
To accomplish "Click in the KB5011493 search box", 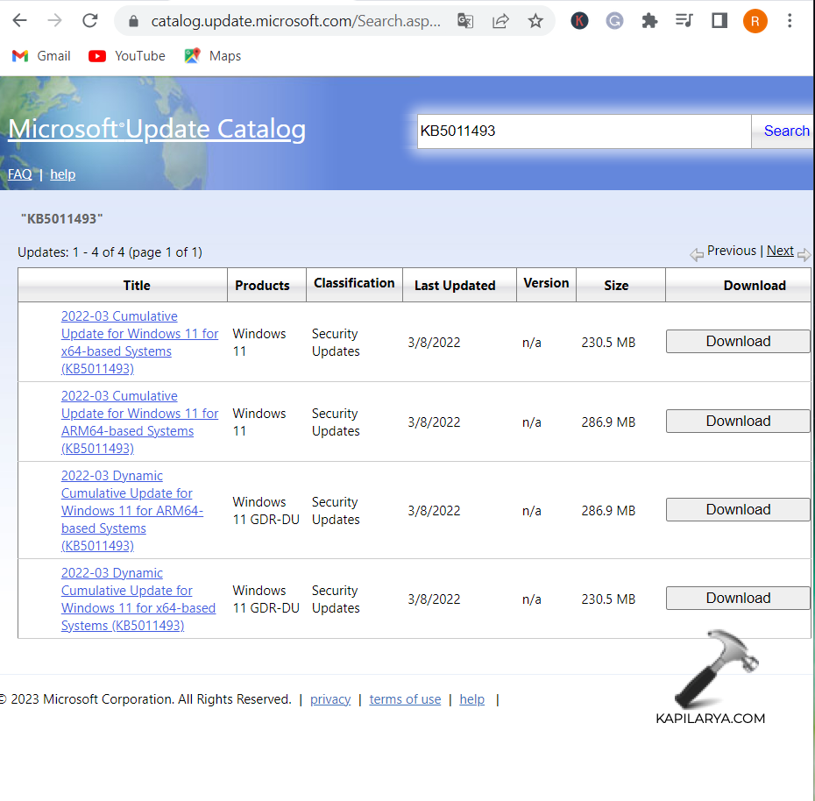I will pos(583,131).
